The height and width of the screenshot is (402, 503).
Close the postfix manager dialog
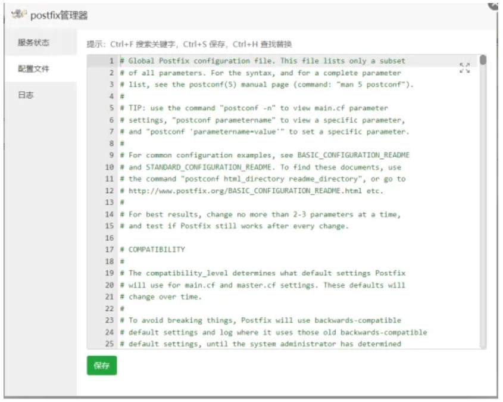click(x=494, y=5)
